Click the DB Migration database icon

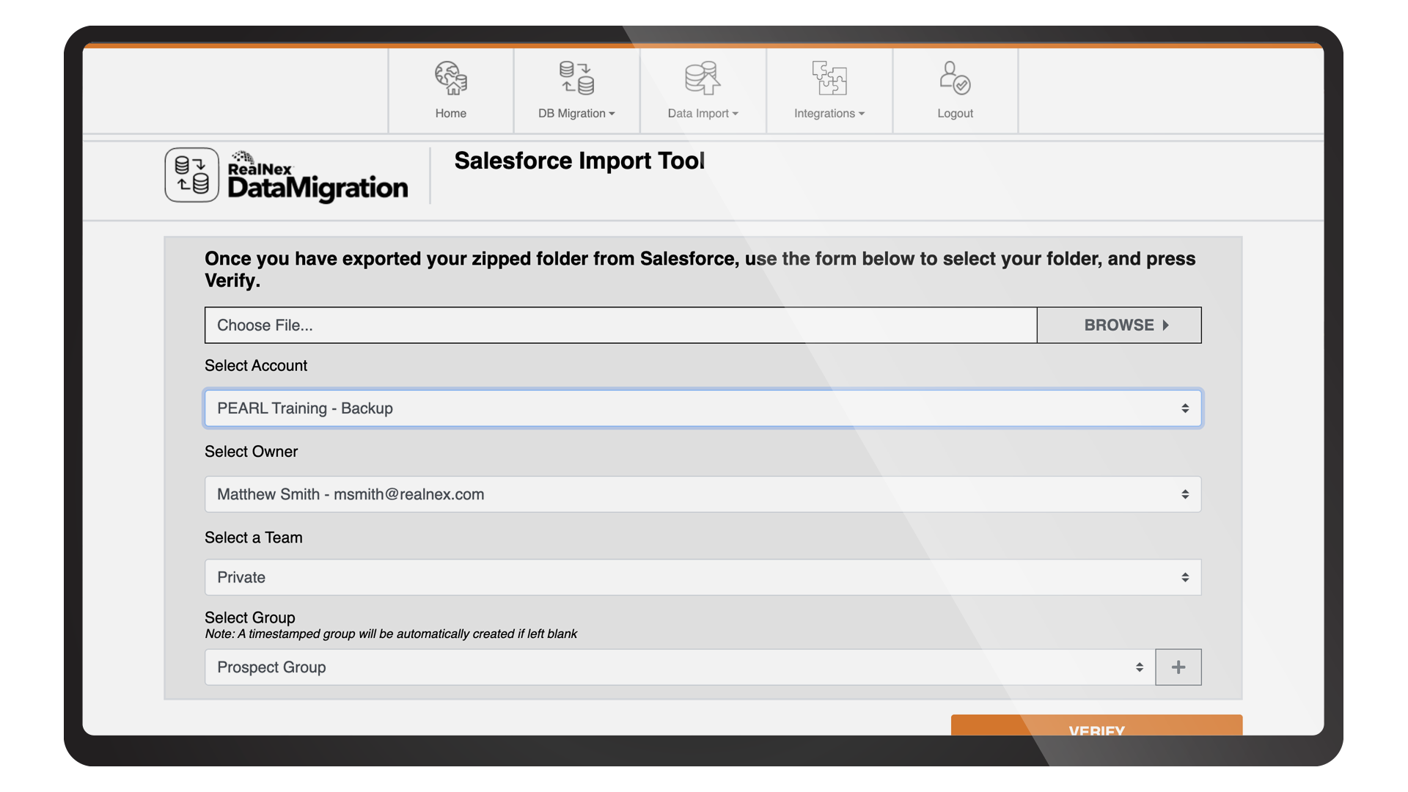click(576, 78)
